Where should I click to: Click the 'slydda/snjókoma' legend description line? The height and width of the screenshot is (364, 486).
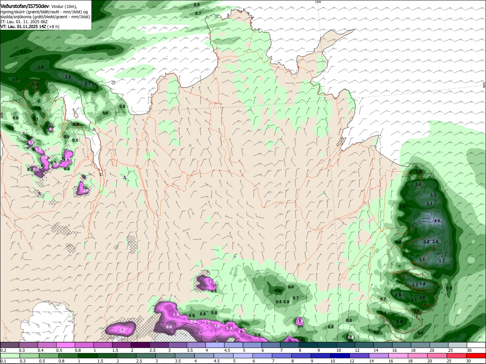[45, 16]
